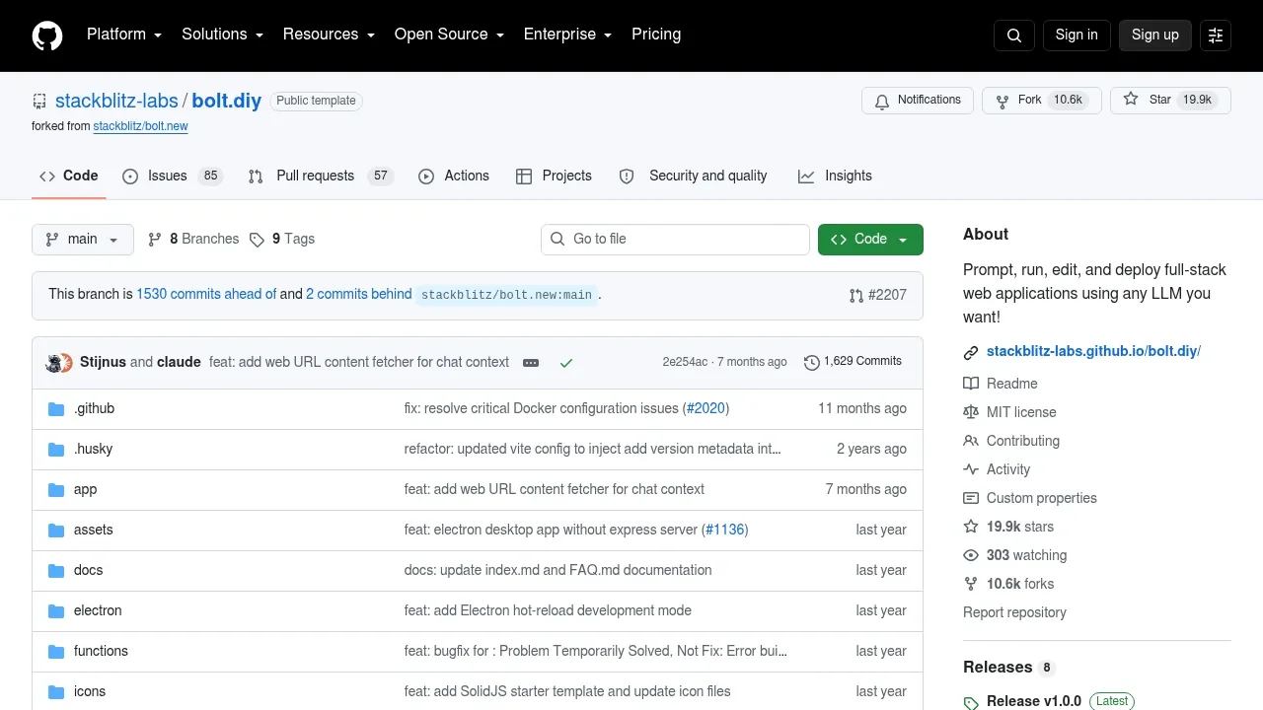
Task: Click the electron folder icon
Action: (x=56, y=611)
